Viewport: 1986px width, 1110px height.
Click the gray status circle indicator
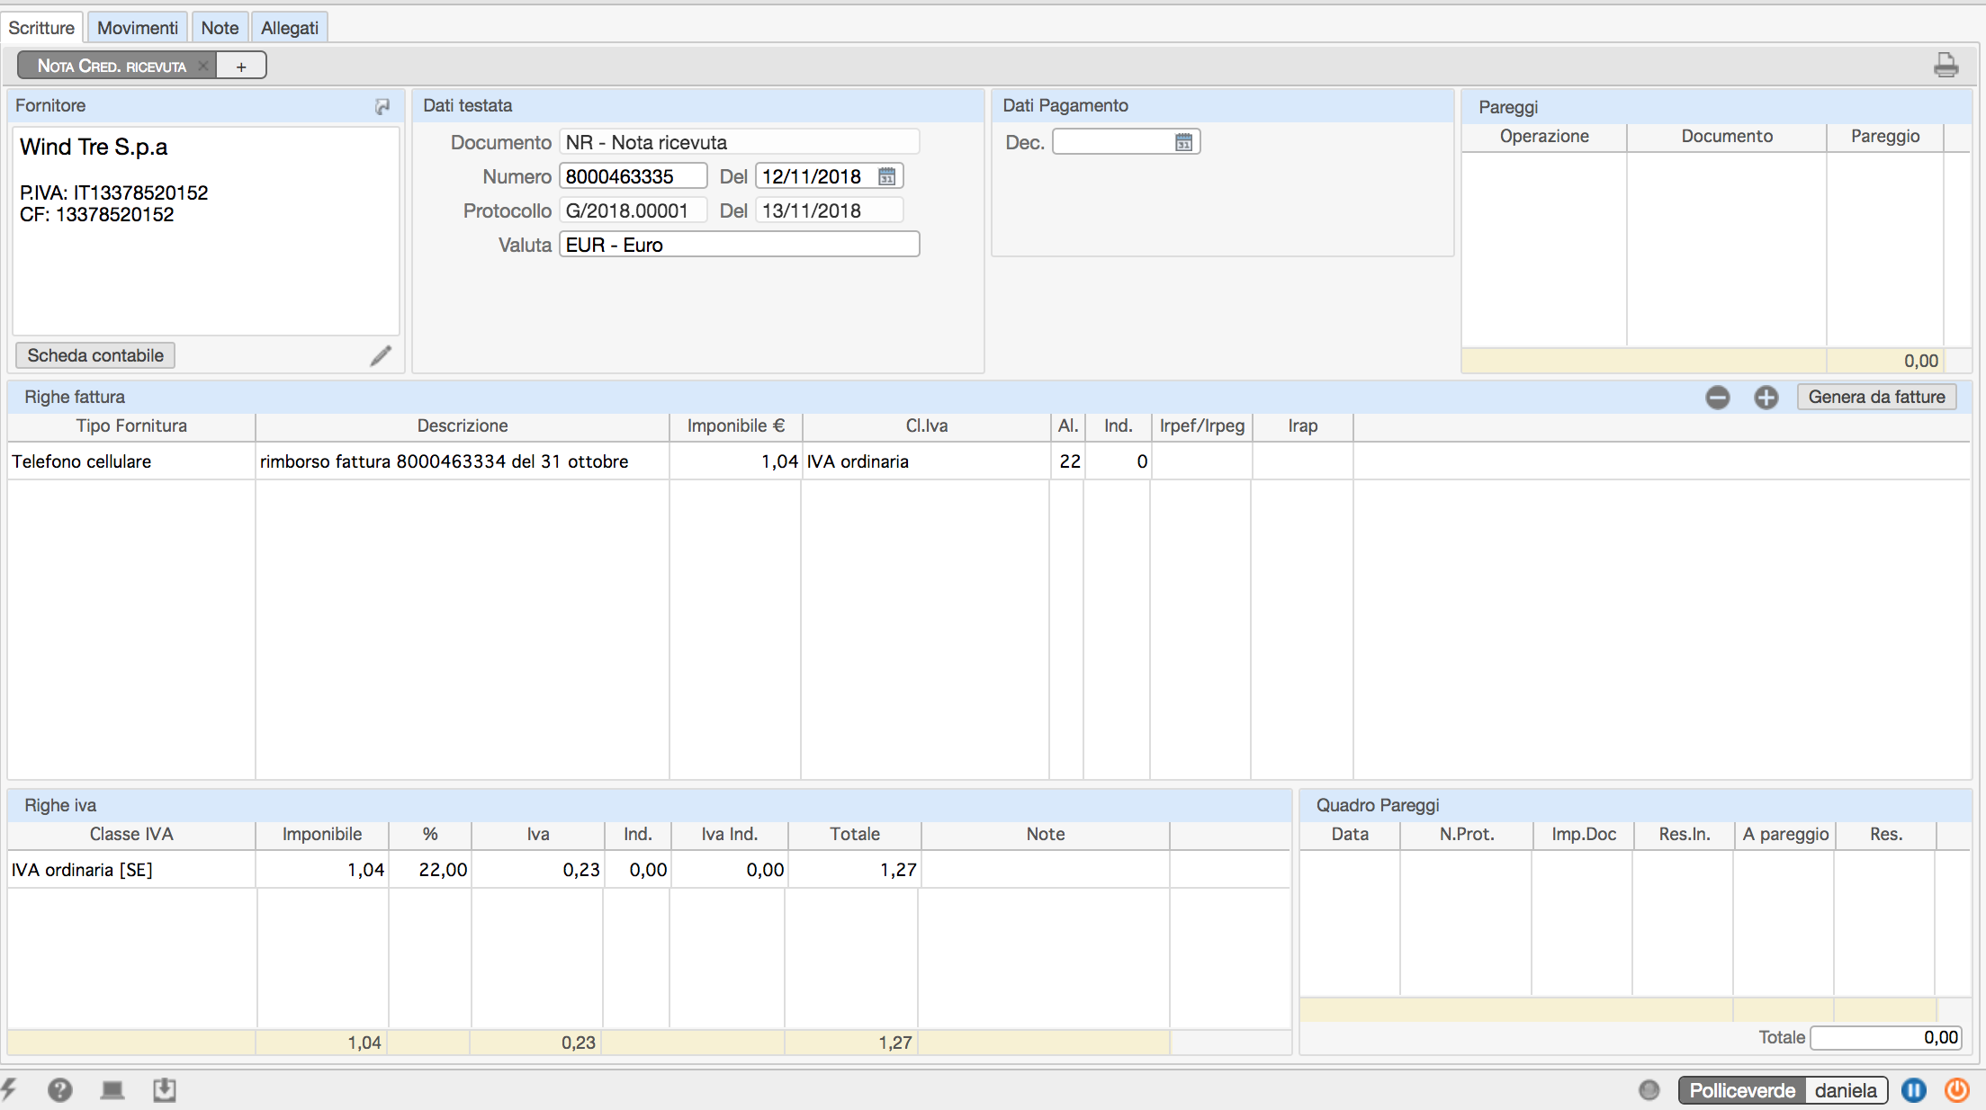(1649, 1090)
